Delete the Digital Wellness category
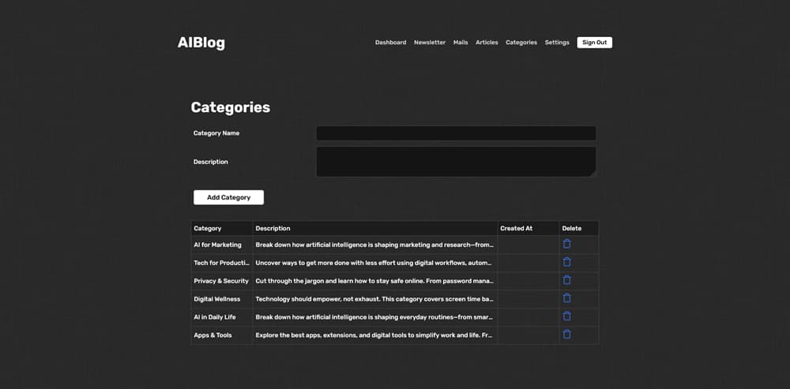This screenshot has width=790, height=389. click(566, 298)
